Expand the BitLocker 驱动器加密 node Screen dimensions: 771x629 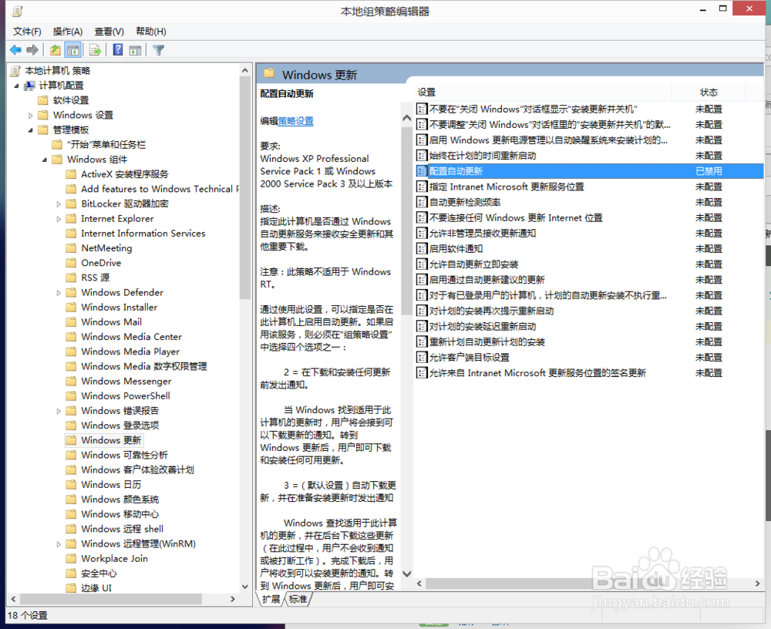[59, 204]
